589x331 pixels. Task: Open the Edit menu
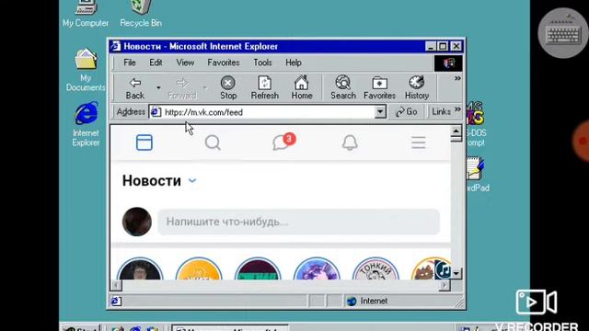point(156,63)
